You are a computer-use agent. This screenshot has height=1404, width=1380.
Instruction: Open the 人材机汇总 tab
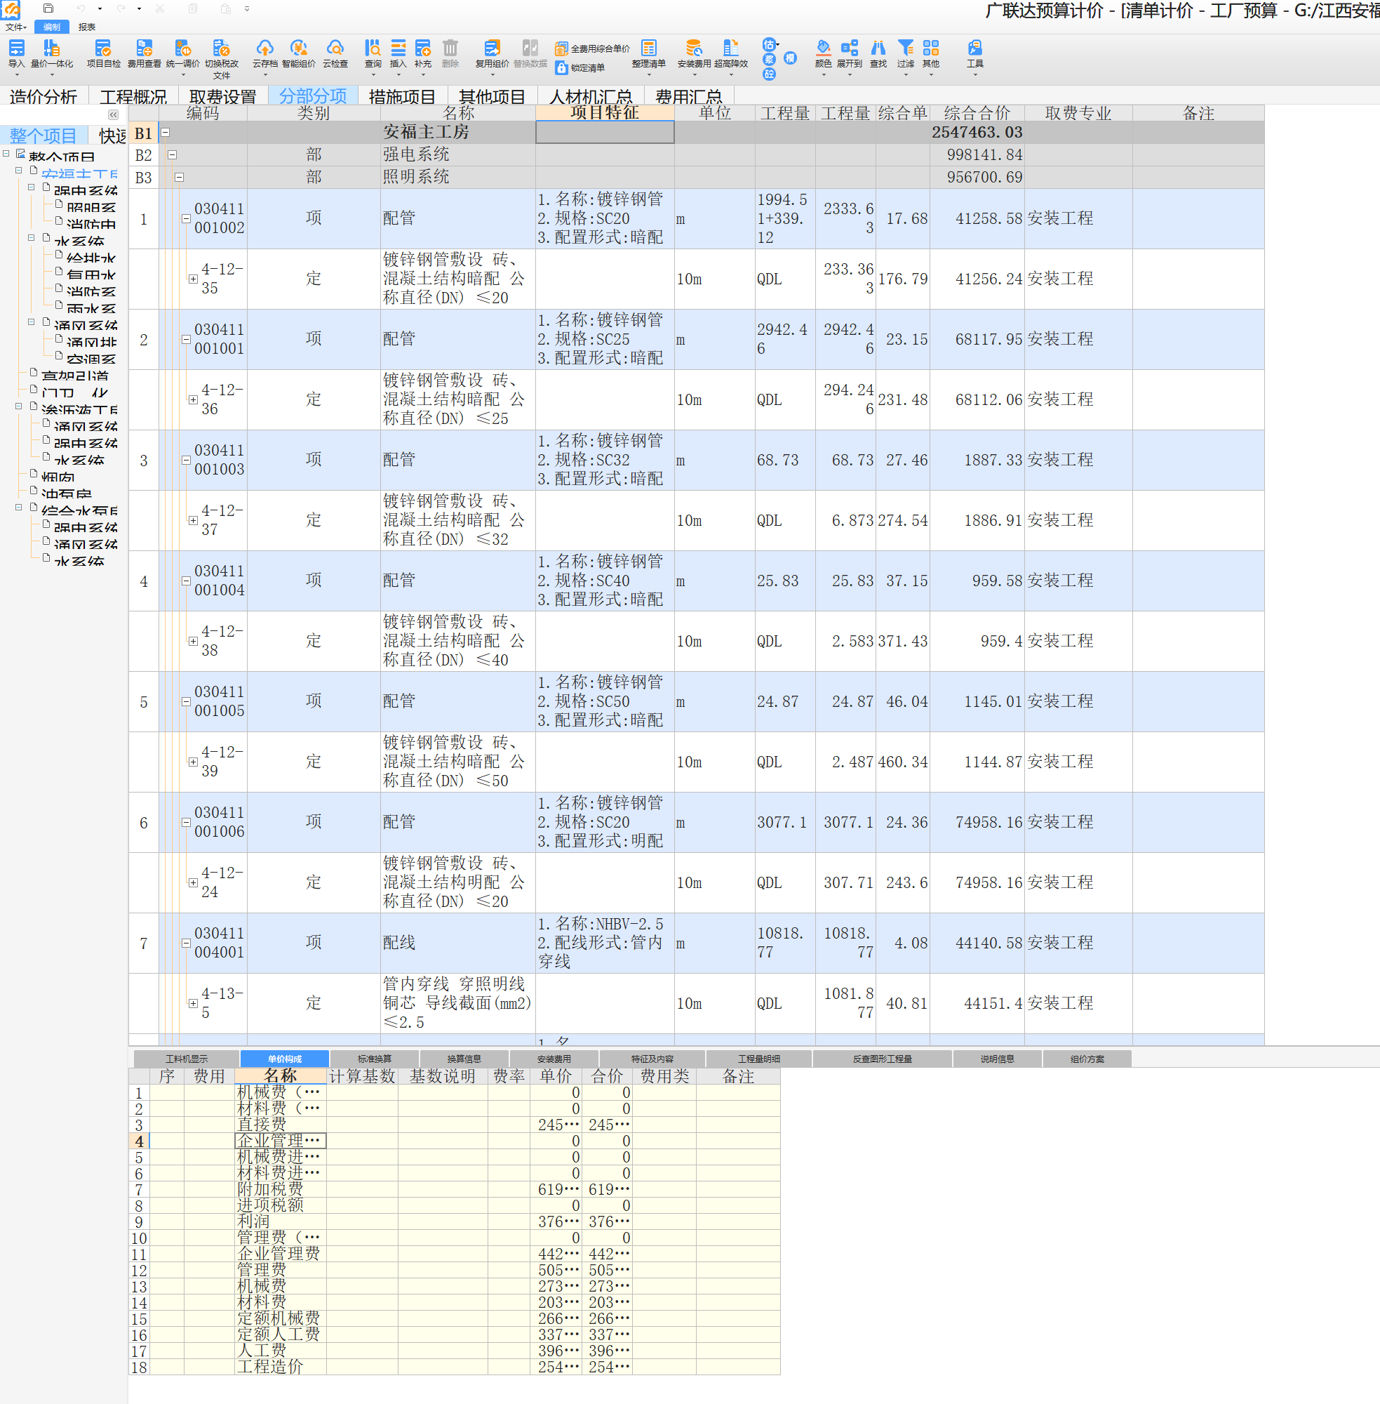[591, 96]
